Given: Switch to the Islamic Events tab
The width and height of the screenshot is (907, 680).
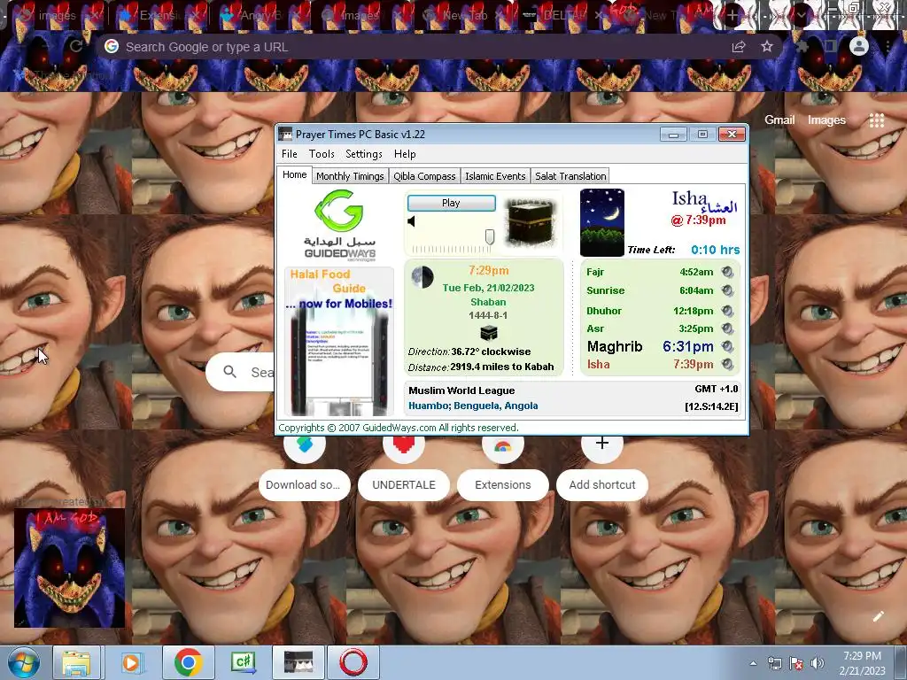Looking at the screenshot, I should (x=495, y=176).
